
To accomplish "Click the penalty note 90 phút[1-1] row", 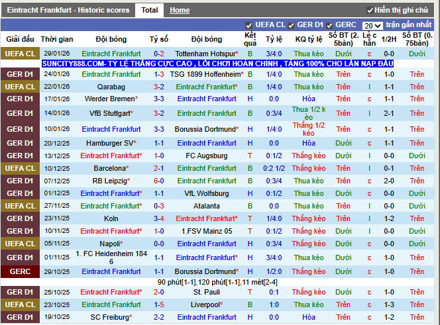I will (217, 282).
